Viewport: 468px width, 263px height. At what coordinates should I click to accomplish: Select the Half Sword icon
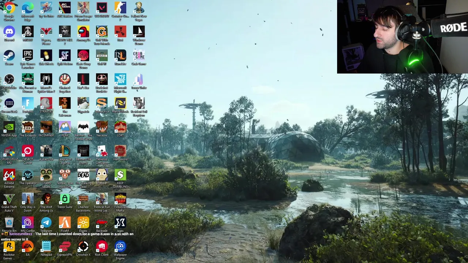120,151
